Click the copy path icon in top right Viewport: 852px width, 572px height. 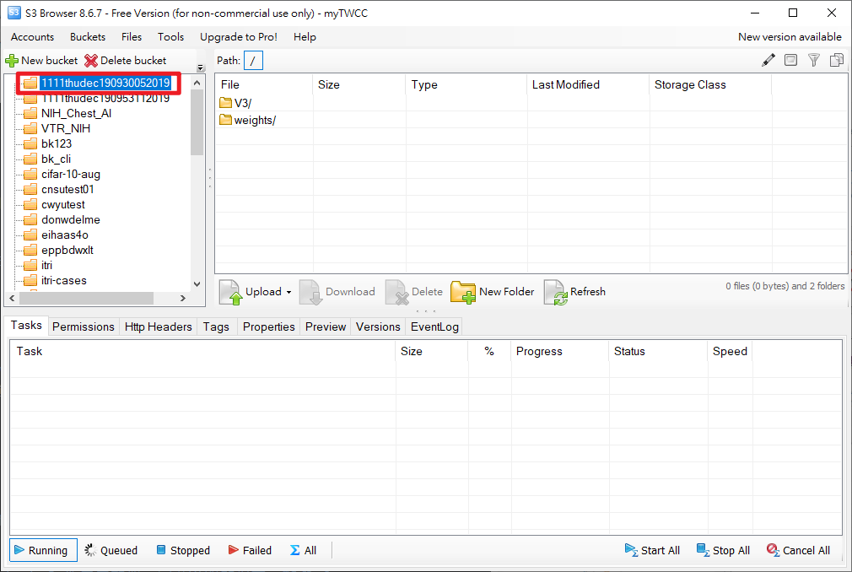pos(837,60)
